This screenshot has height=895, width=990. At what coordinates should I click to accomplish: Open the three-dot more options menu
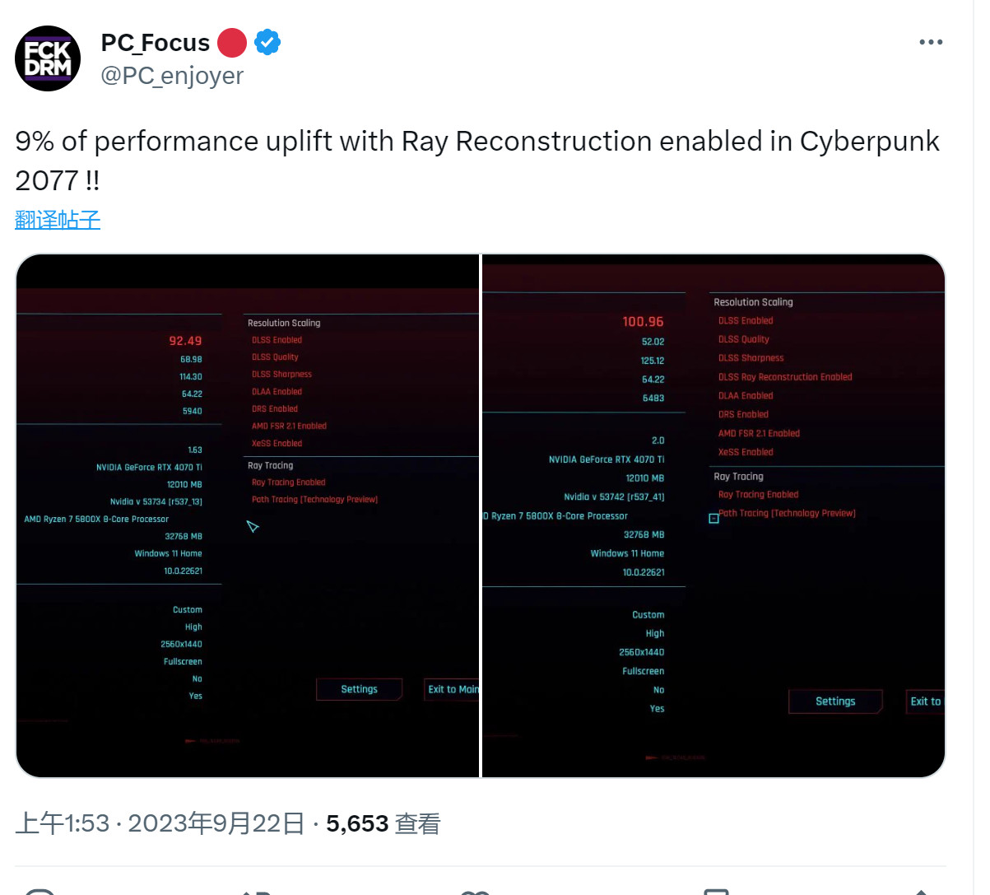[x=931, y=42]
